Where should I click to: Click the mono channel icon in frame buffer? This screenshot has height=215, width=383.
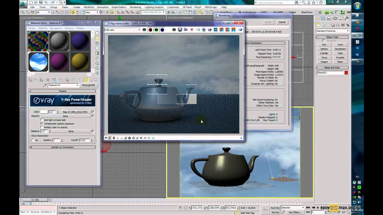[174, 30]
